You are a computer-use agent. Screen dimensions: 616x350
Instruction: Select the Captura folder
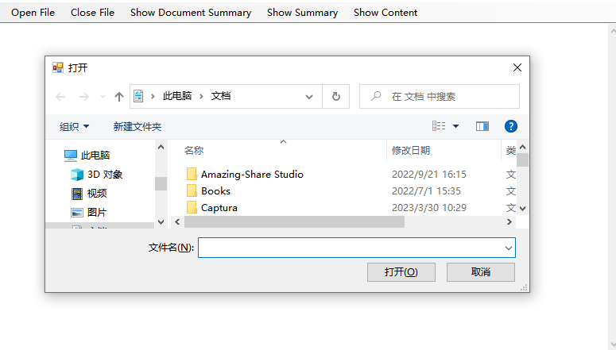(x=219, y=208)
